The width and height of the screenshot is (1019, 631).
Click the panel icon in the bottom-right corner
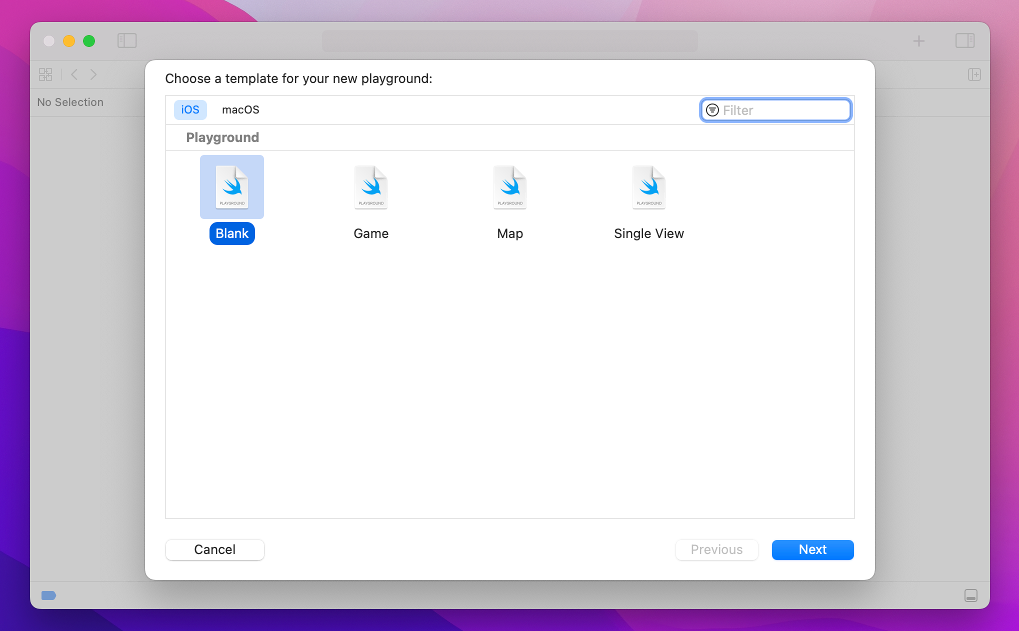pos(970,595)
